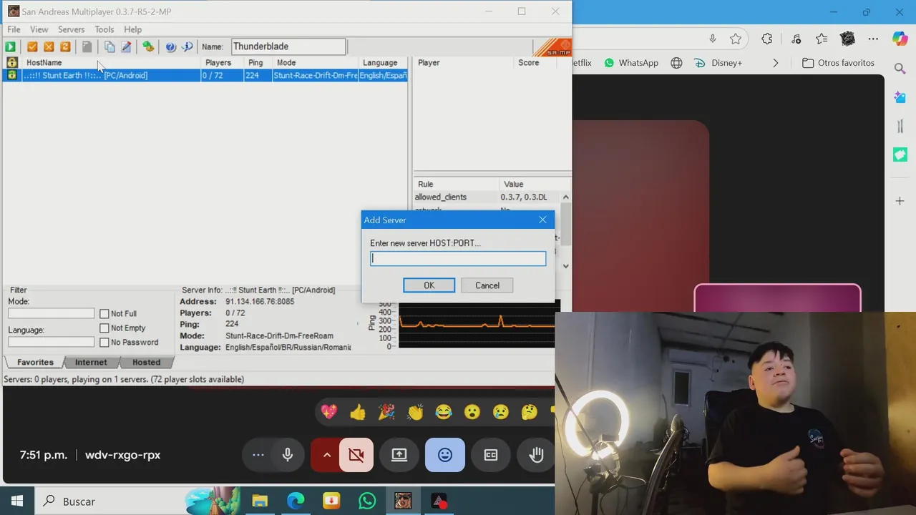Switch to the Favorites tab
Screen dimensions: 916x515
(35, 363)
